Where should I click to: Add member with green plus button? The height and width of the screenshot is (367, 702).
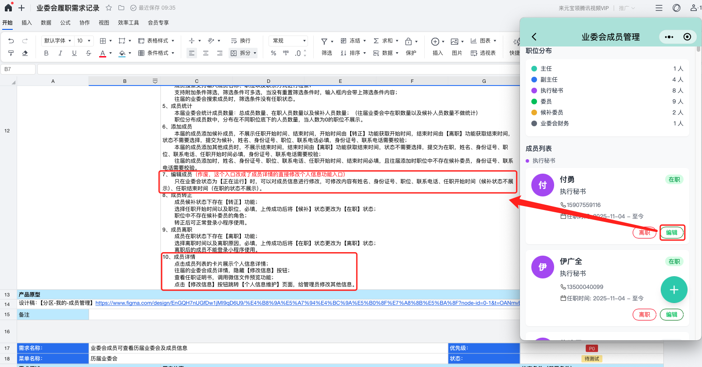tap(674, 290)
